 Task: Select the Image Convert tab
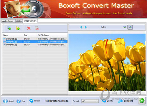pyautogui.click(x=30, y=21)
